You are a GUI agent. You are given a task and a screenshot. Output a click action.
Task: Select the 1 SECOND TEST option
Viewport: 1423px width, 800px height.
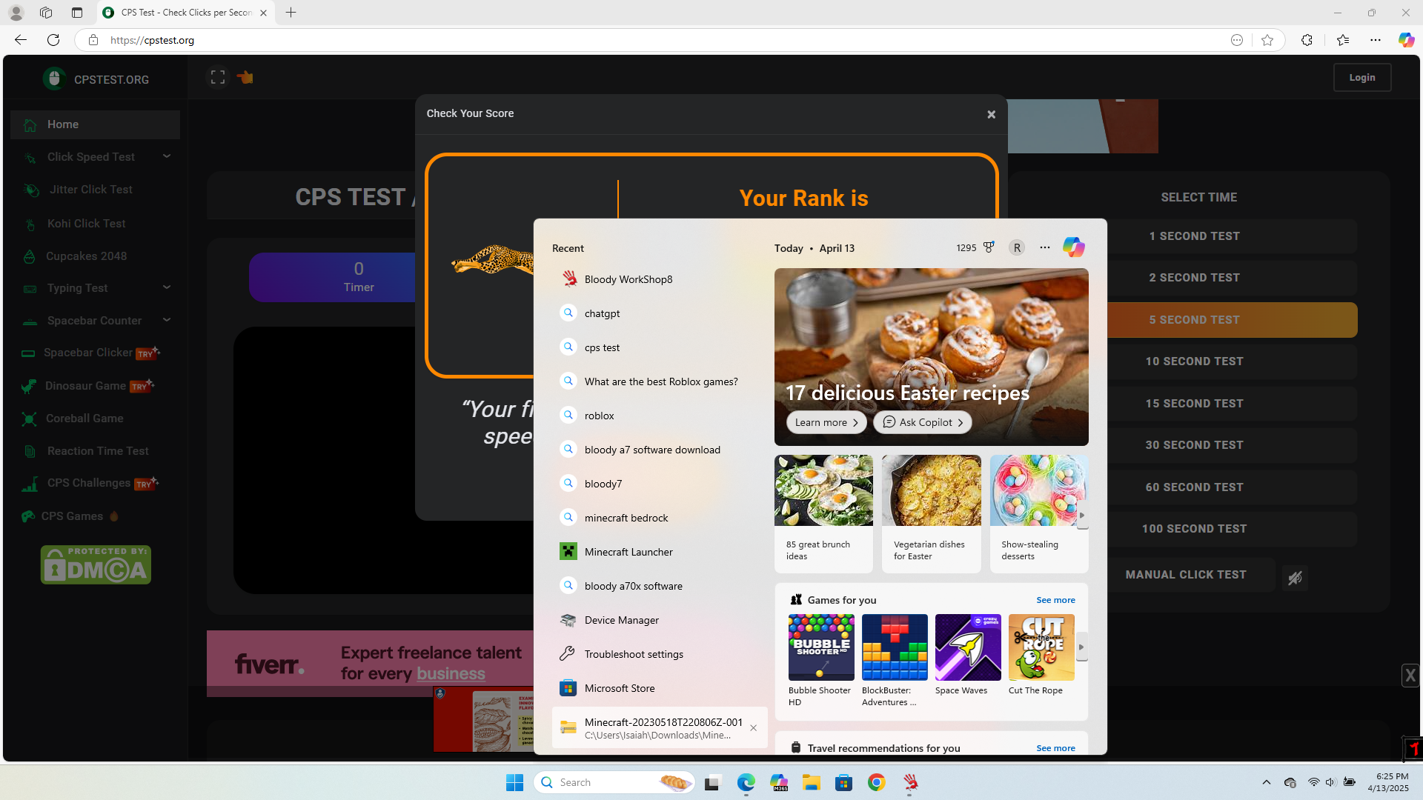point(1194,236)
